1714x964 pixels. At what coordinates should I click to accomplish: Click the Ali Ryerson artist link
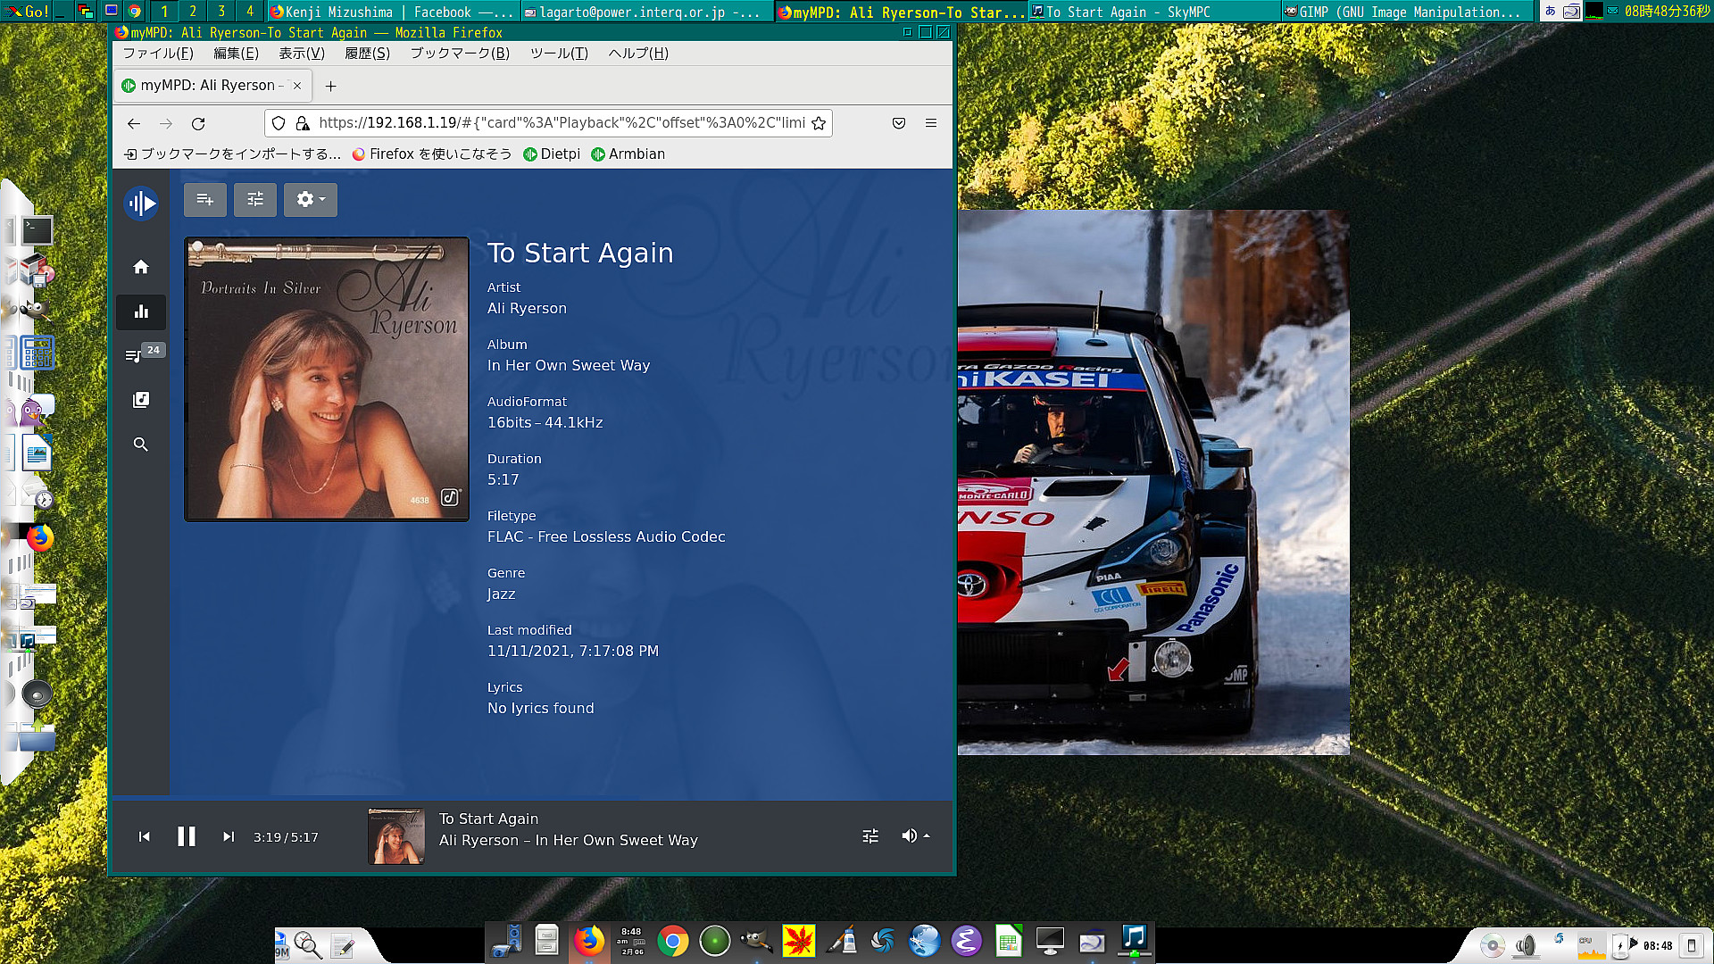pos(527,309)
